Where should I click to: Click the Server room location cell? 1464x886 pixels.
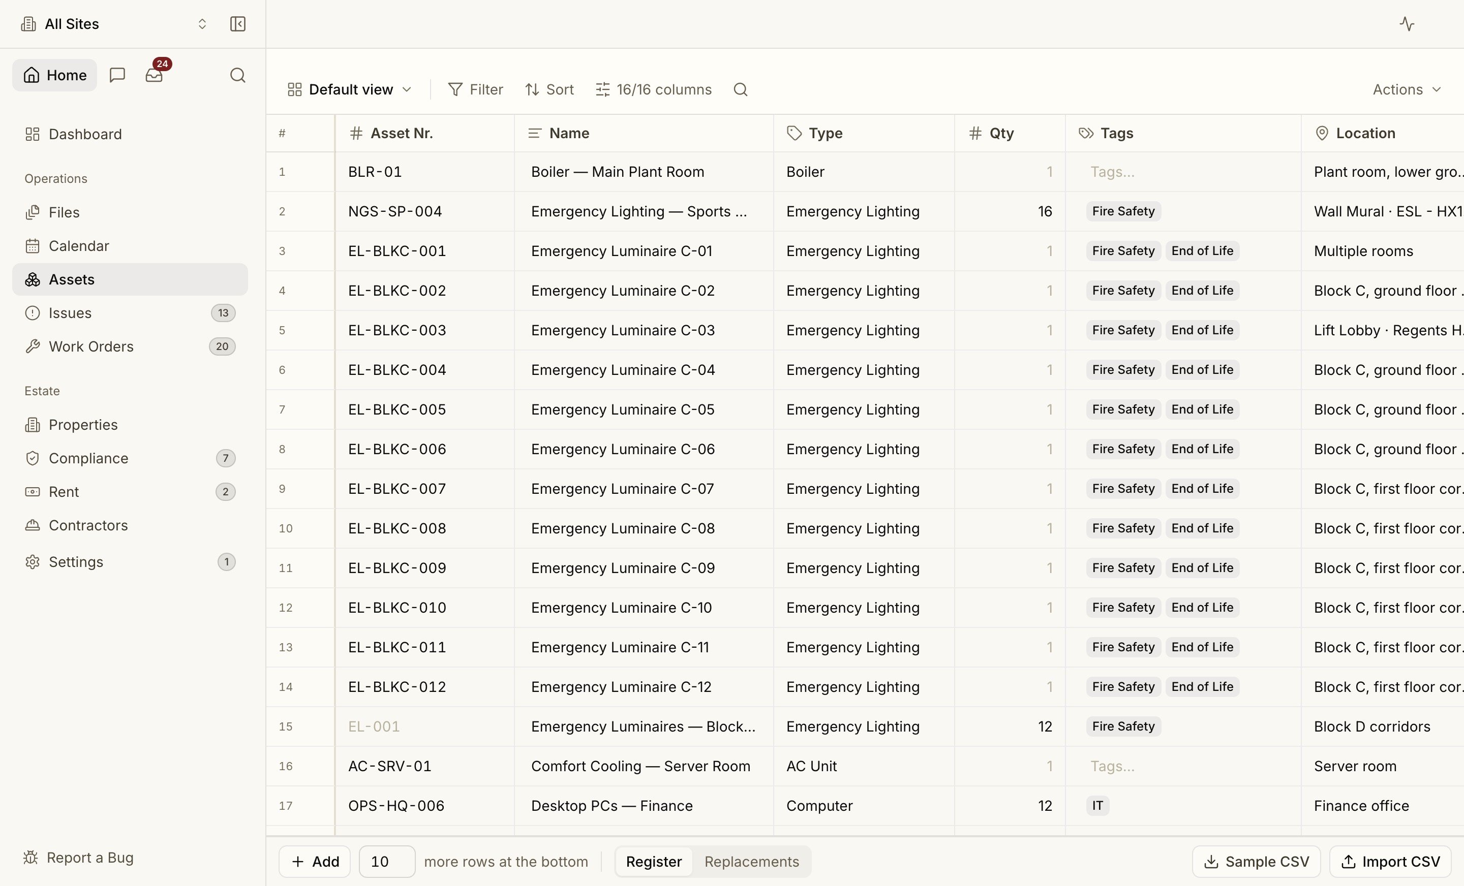pos(1383,766)
